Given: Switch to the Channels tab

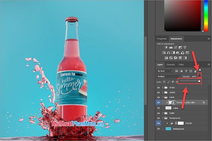Looking at the screenshot, I should tap(171, 65).
